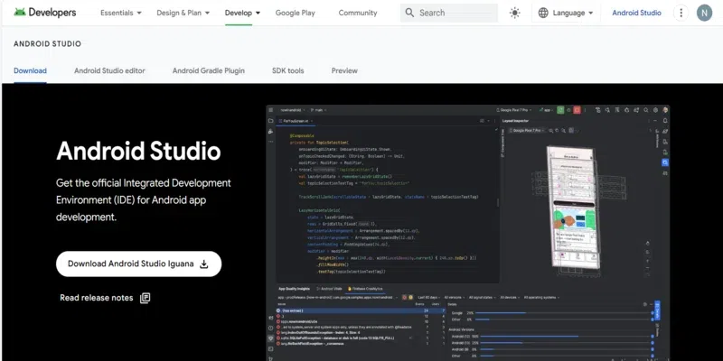Image resolution: width=723 pixels, height=361 pixels.
Task: Click into the Search input field
Action: [x=456, y=13]
